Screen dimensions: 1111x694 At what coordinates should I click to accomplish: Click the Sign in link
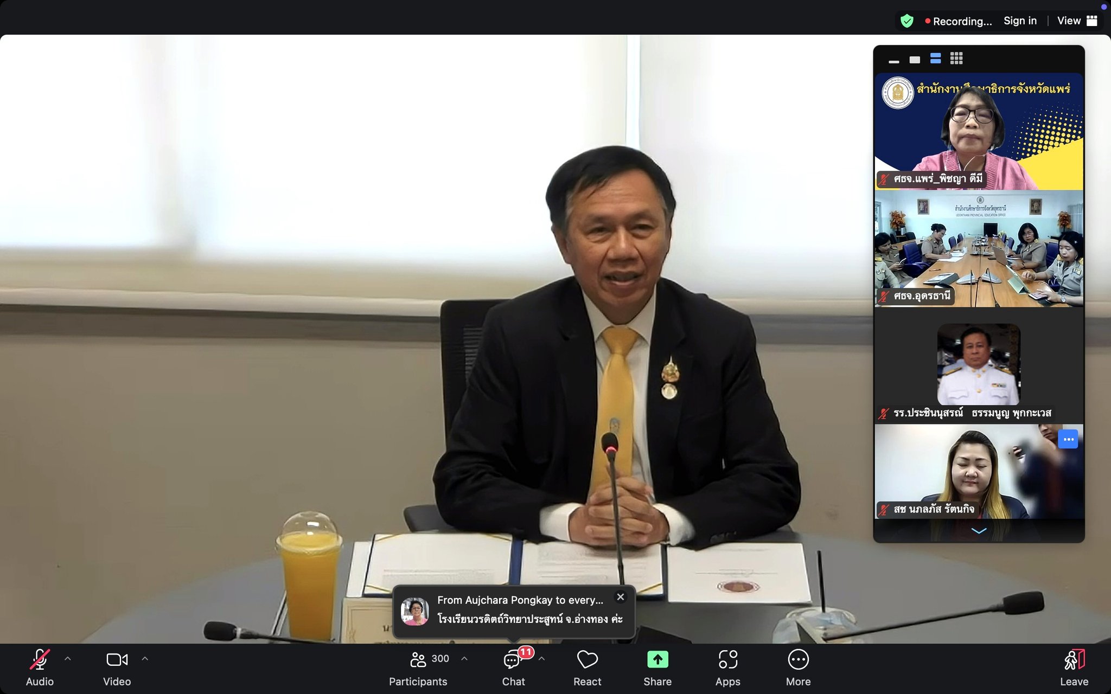(x=1020, y=21)
